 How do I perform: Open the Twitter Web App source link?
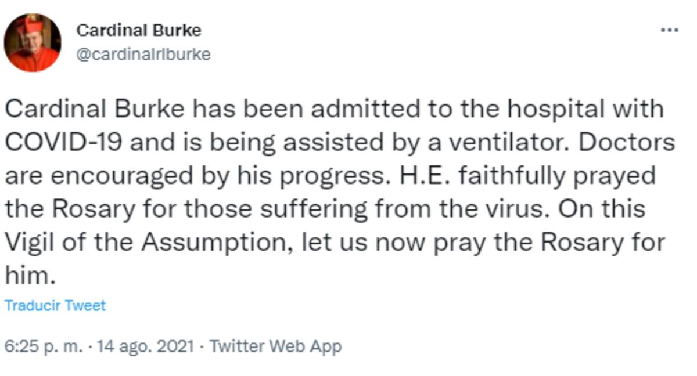275,347
